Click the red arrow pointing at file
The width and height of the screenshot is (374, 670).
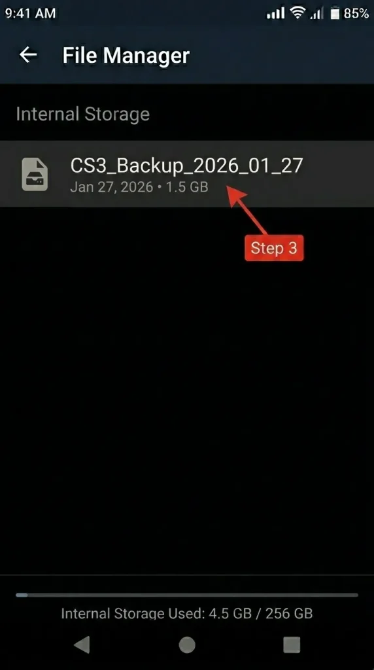coord(248,210)
